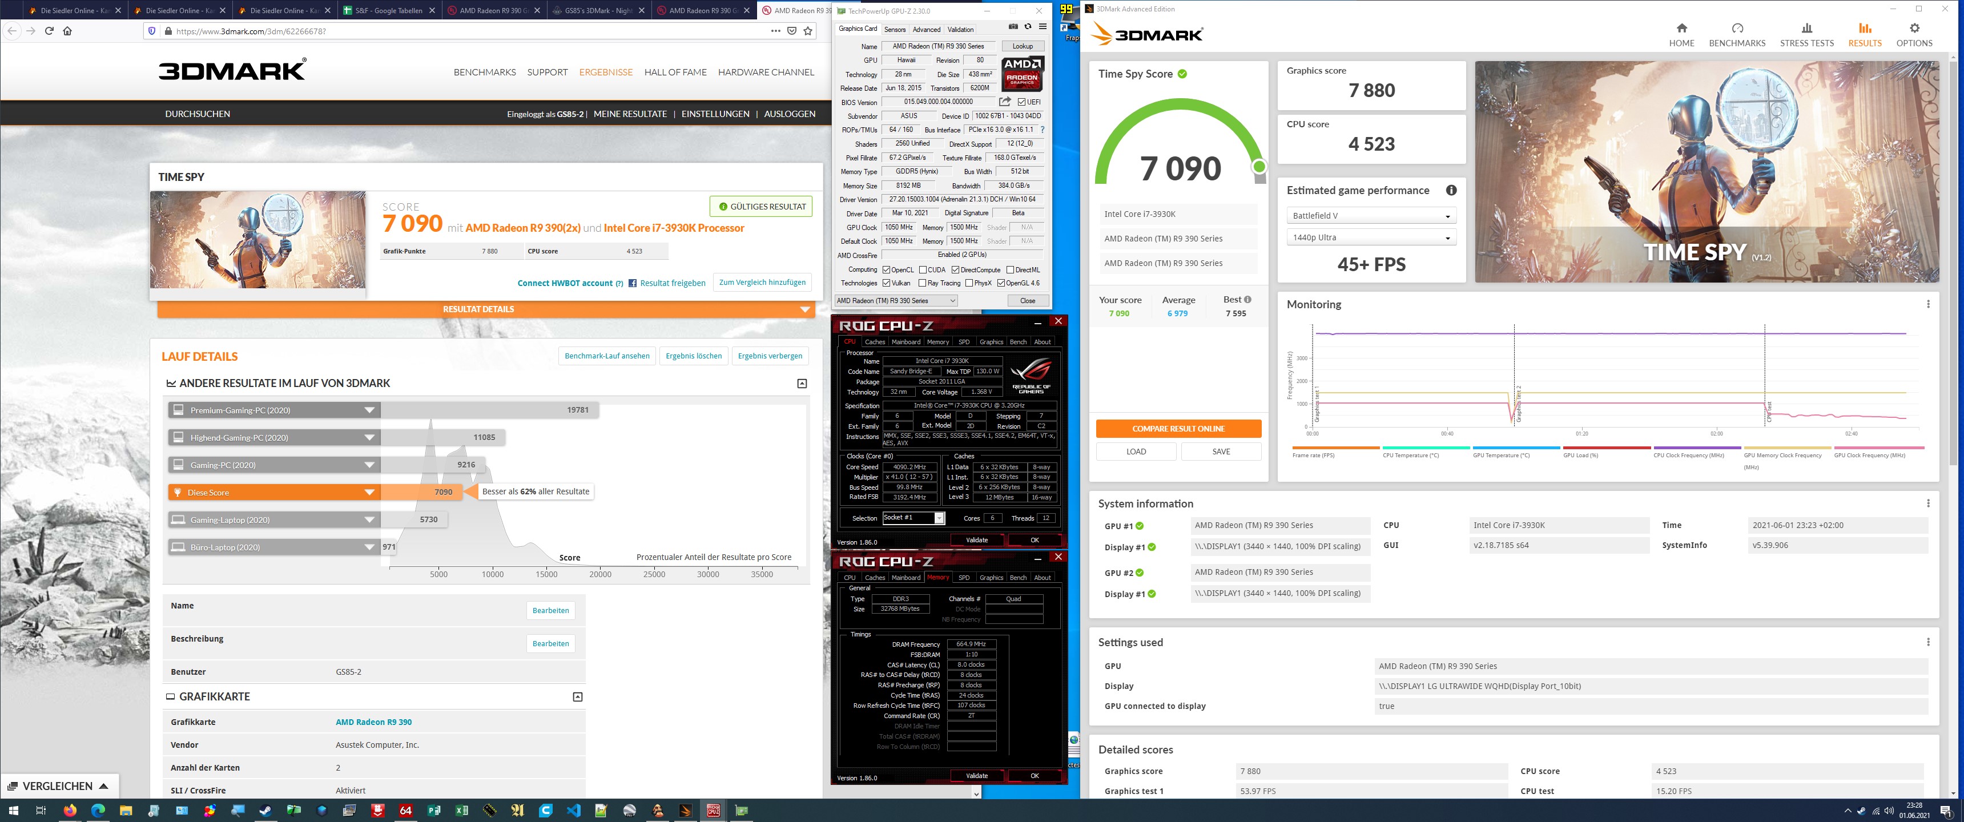Open Monitoring panel three-dot menu
Screen dimensions: 1964x822
pyautogui.click(x=1928, y=304)
